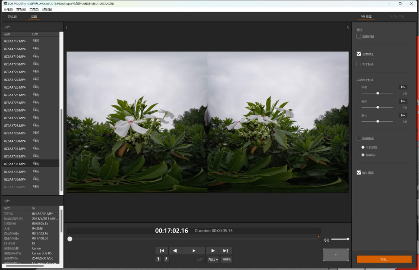Reset the first horizontal correction slider
The image size is (419, 270).
click(x=403, y=87)
